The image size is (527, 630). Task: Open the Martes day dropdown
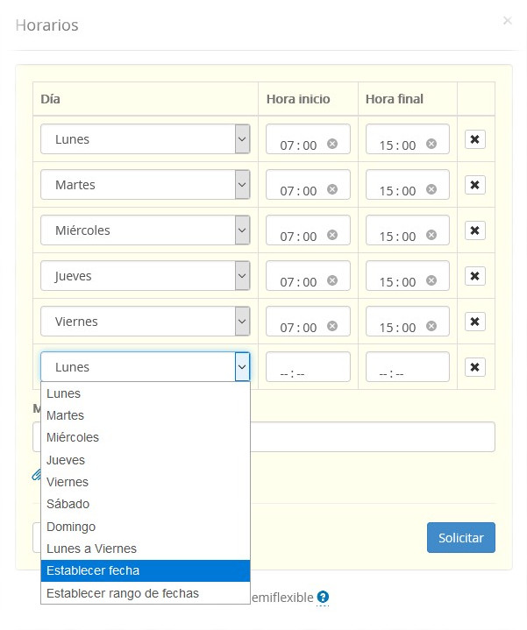click(x=146, y=185)
